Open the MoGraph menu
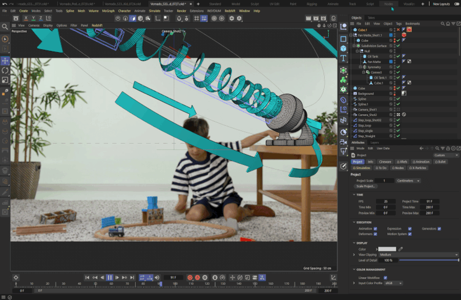 pos(108,11)
